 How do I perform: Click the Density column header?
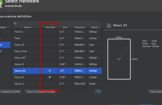(x=94, y=27)
